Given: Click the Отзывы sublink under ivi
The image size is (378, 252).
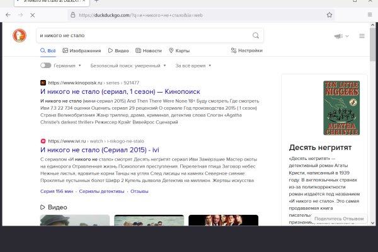Looking at the screenshot, I should coord(139,190).
